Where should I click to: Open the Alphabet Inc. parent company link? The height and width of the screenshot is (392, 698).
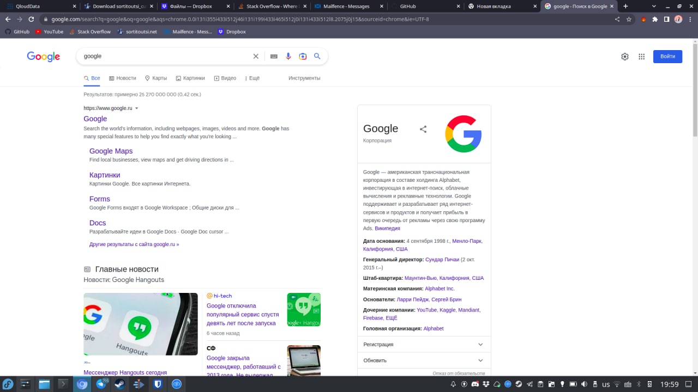(x=440, y=289)
